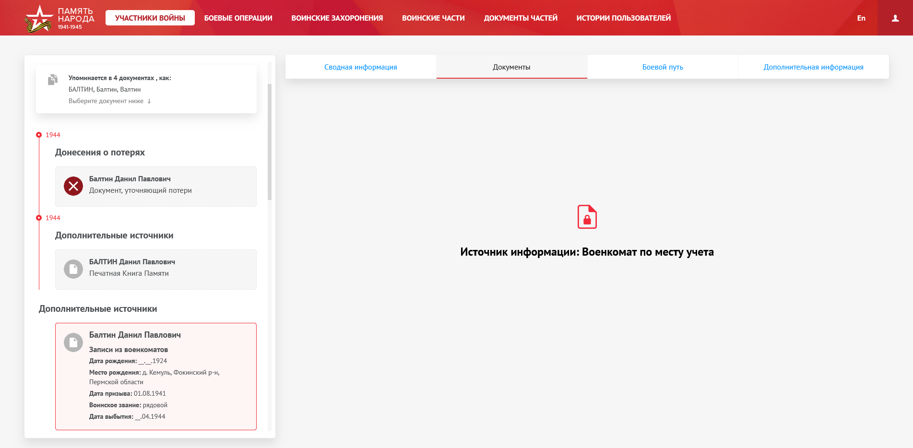913x448 pixels.
Task: Open the Боевой путь tab
Action: pos(662,67)
